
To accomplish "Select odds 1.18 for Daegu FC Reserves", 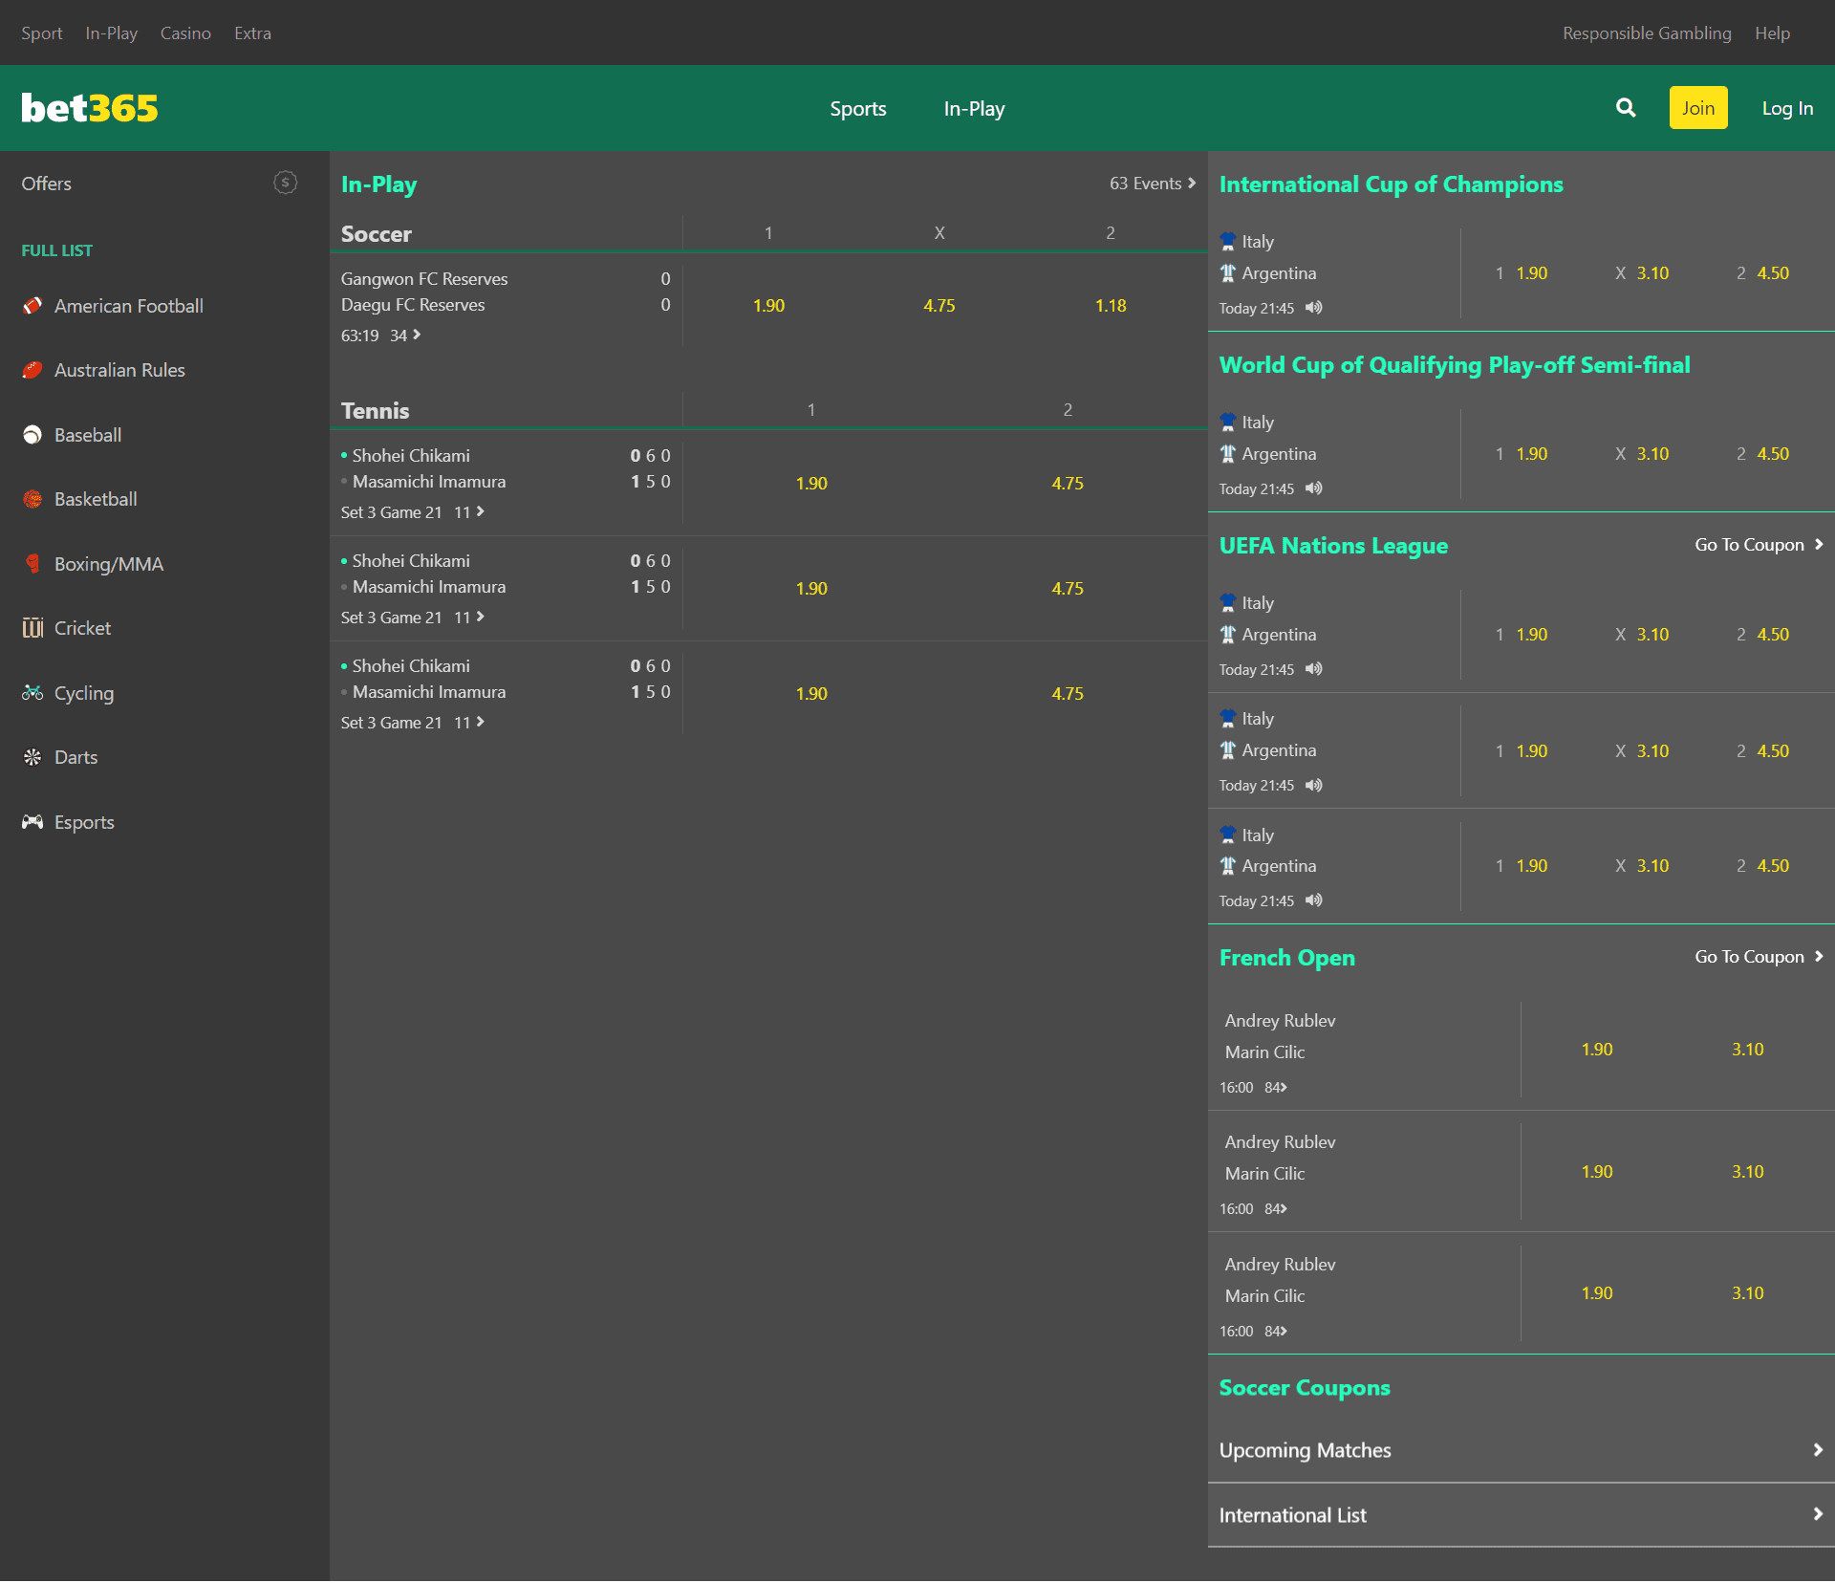I will pos(1111,306).
